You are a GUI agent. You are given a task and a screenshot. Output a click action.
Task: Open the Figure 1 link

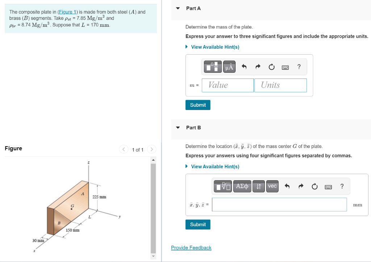tap(67, 12)
